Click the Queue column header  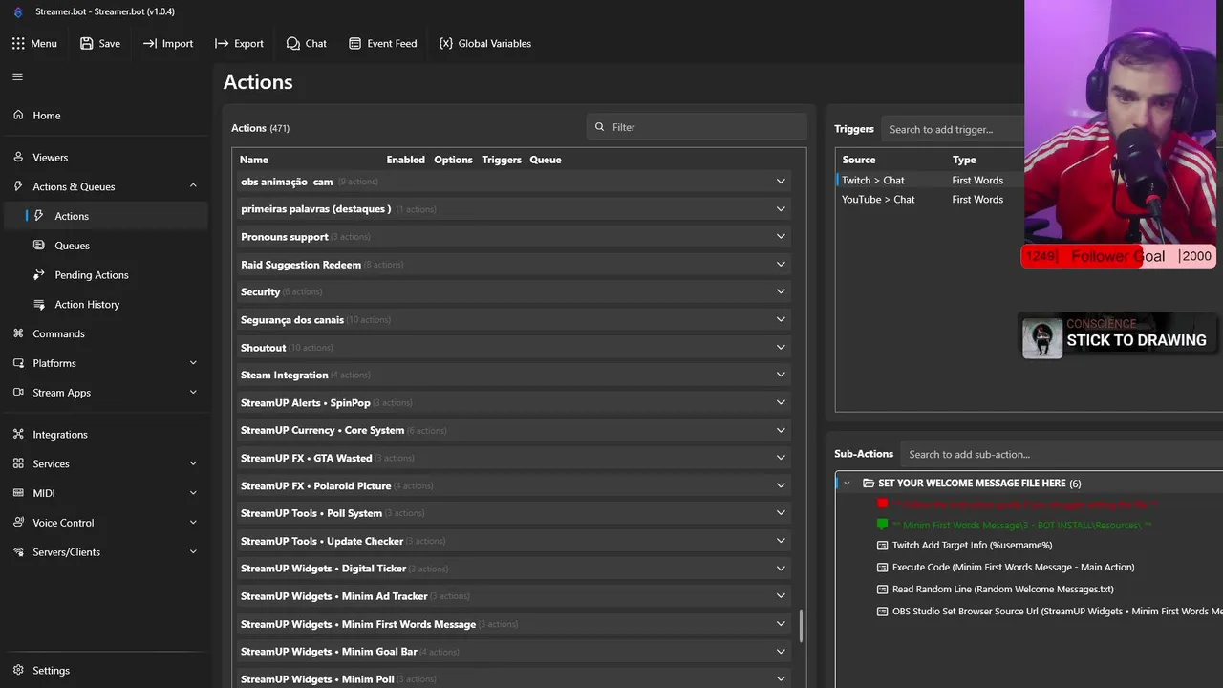click(x=546, y=160)
